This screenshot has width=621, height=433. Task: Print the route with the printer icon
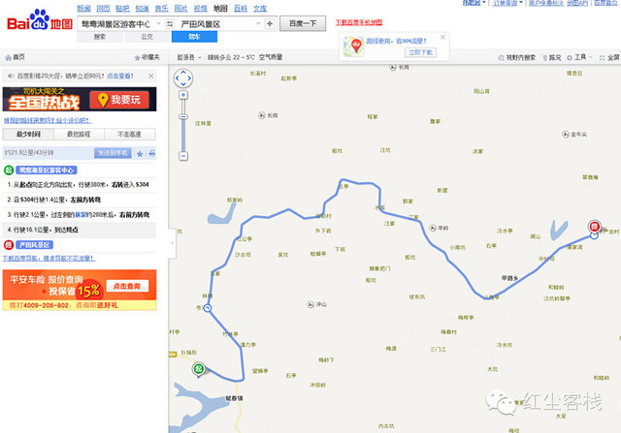pos(151,153)
